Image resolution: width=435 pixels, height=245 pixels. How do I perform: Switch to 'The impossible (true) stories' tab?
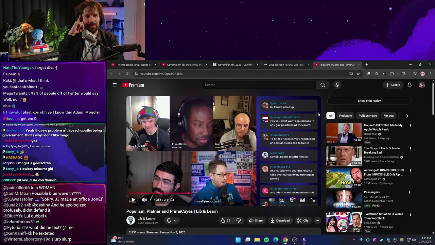tap(134, 65)
